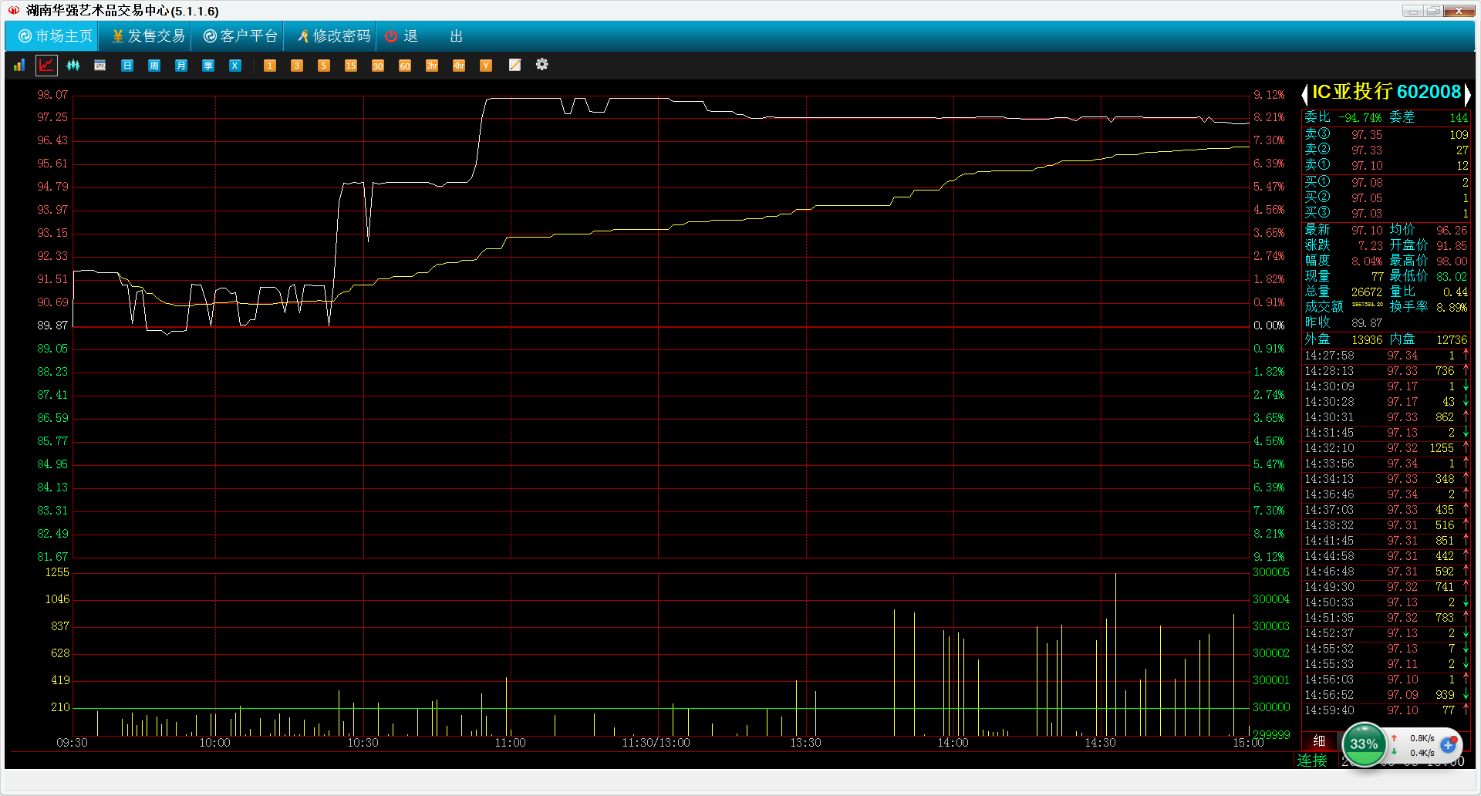Viewport: 1481px width, 796px height.
Task: Select the weekly (周) period icon
Action: click(154, 66)
